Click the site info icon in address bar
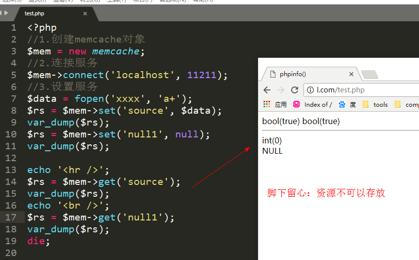 [x=310, y=90]
